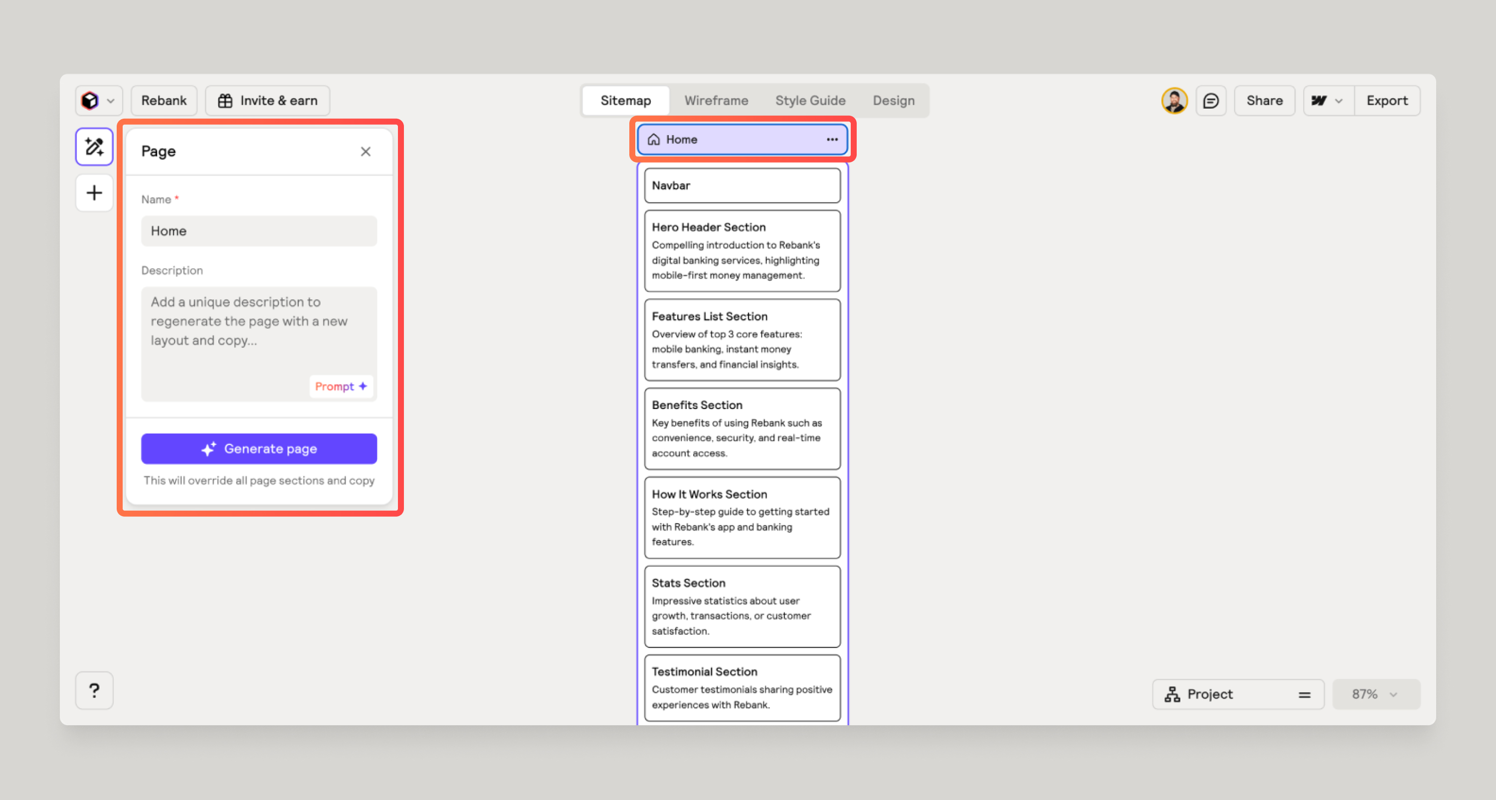This screenshot has width=1496, height=800.
Task: Expand the Webflow export platform dropdown
Action: [1327, 101]
